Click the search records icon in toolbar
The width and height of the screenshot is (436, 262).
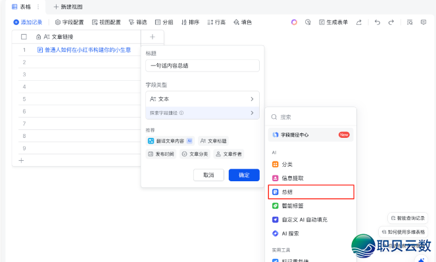coord(410,22)
